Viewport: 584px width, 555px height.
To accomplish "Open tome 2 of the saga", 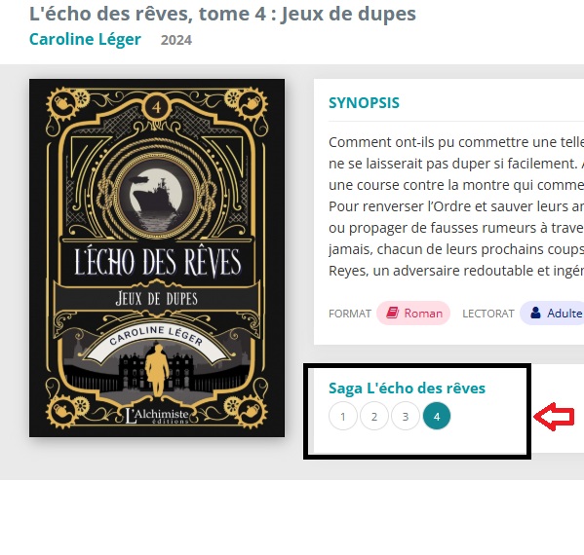I will (374, 416).
